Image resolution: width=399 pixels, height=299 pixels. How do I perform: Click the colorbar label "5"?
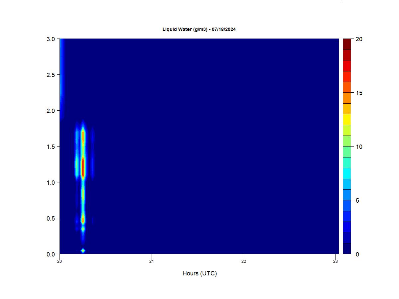(x=357, y=201)
